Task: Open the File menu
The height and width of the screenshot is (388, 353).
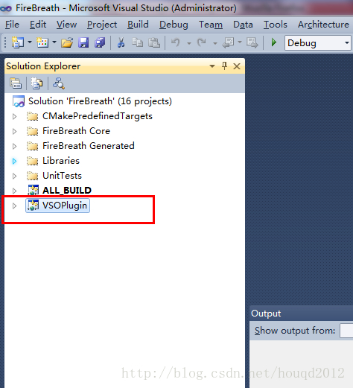Action: point(12,25)
